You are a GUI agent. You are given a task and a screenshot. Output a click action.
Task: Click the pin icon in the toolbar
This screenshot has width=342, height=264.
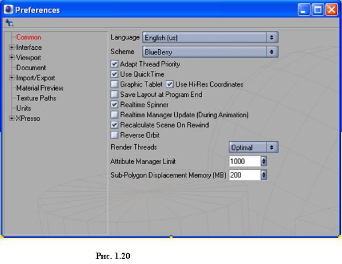pyautogui.click(x=9, y=23)
